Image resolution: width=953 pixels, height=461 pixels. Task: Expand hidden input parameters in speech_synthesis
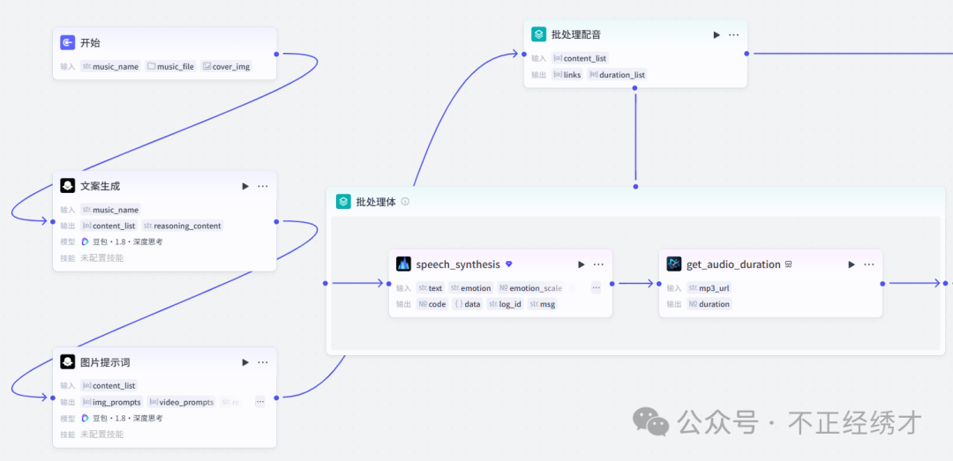coord(596,287)
